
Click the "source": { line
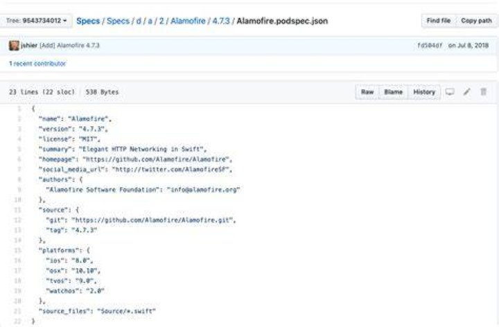coord(59,210)
